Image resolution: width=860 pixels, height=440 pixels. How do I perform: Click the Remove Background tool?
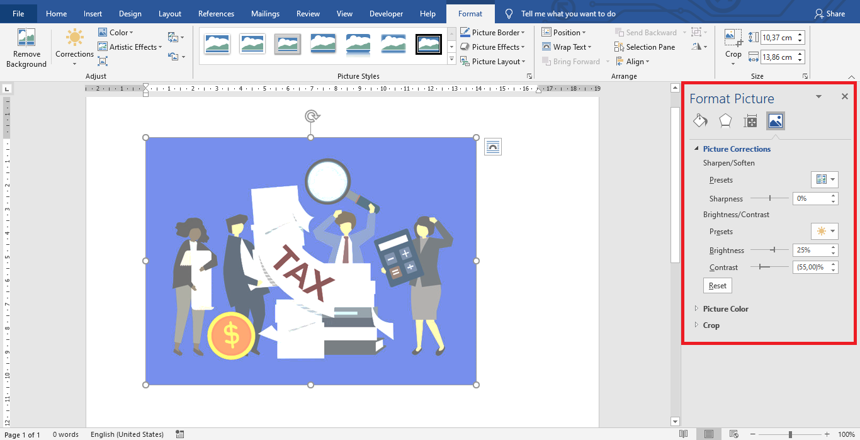coord(26,48)
